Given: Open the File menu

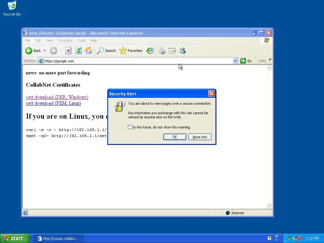Looking at the screenshot, I should (28, 40).
